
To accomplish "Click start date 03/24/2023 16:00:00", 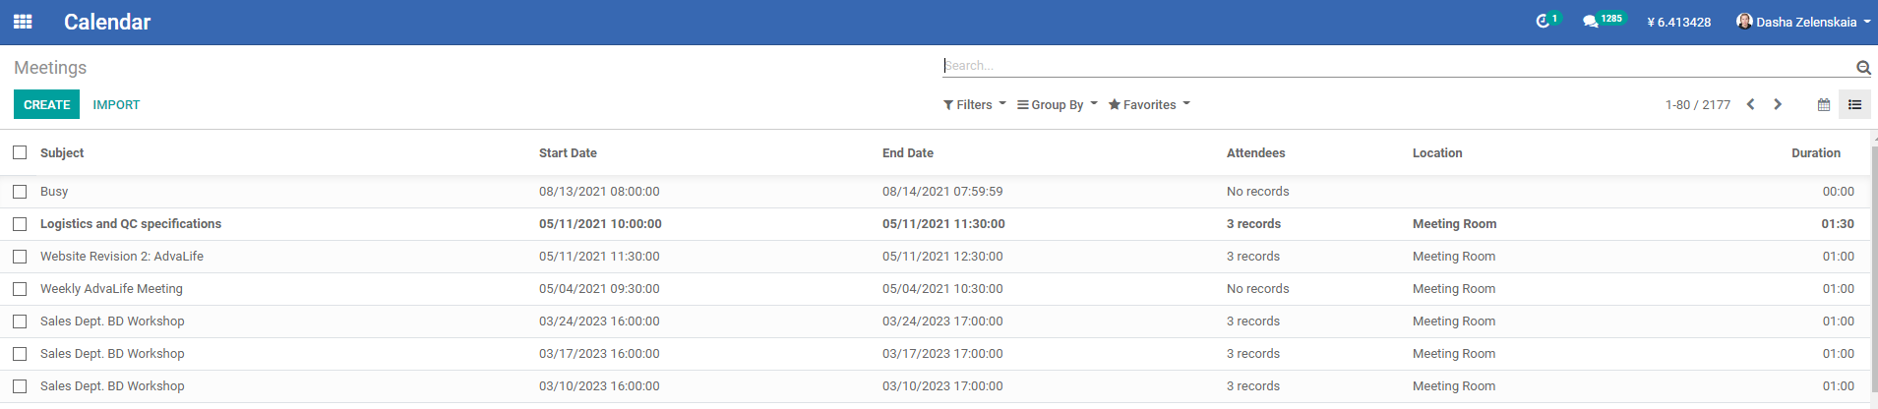I will (x=599, y=321).
